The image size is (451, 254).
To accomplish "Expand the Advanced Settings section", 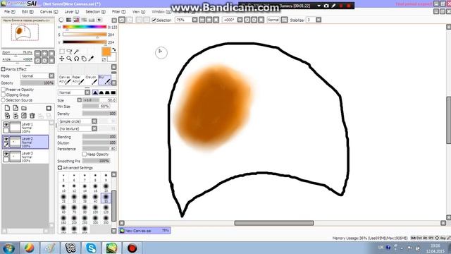I will (60, 168).
